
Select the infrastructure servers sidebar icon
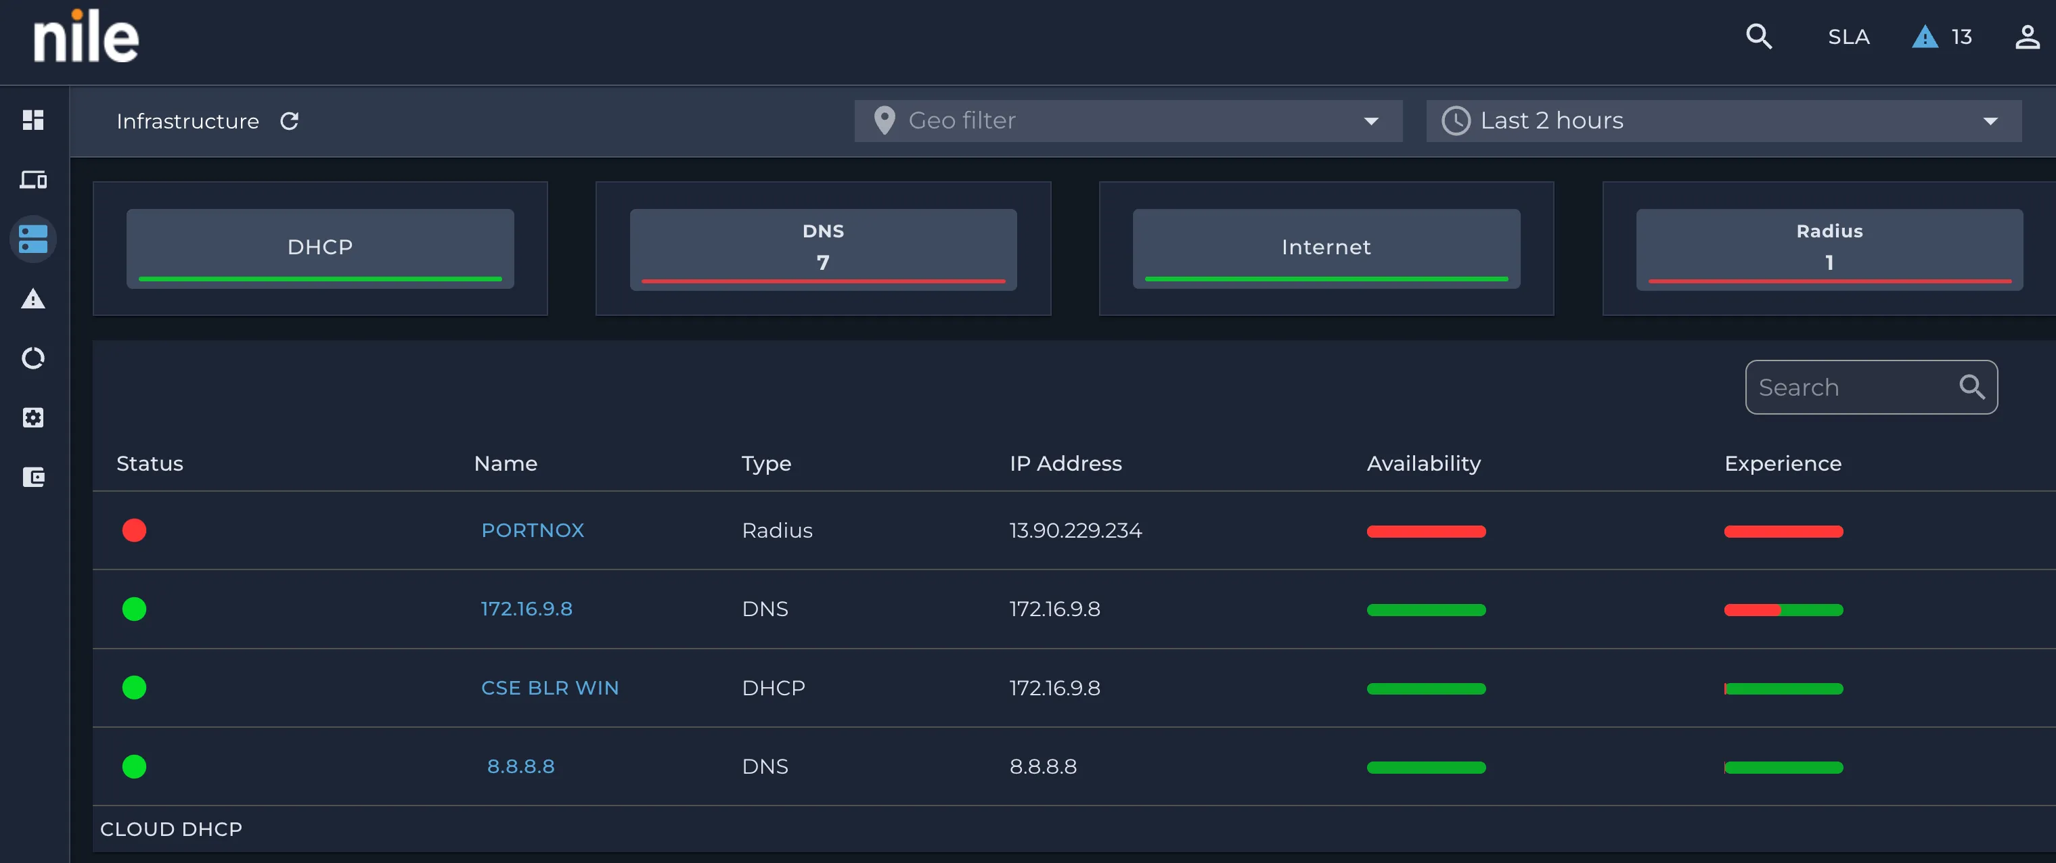pos(32,239)
